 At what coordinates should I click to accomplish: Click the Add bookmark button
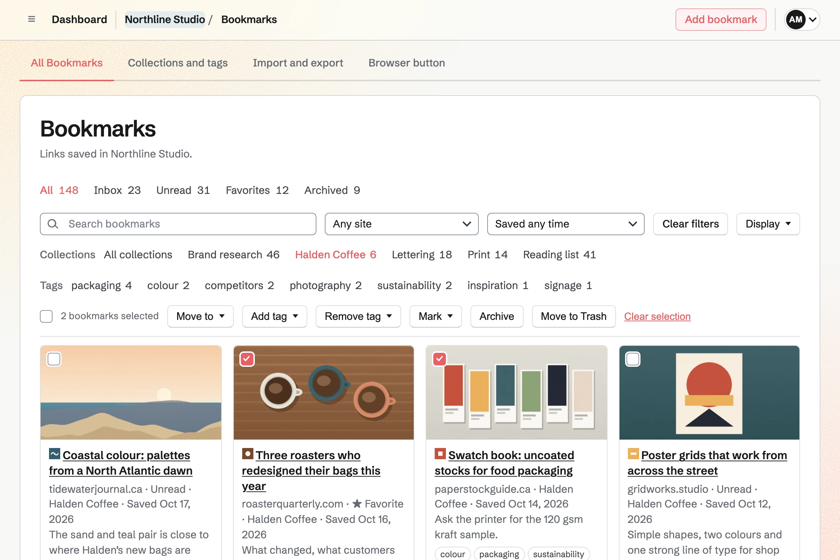tap(721, 19)
